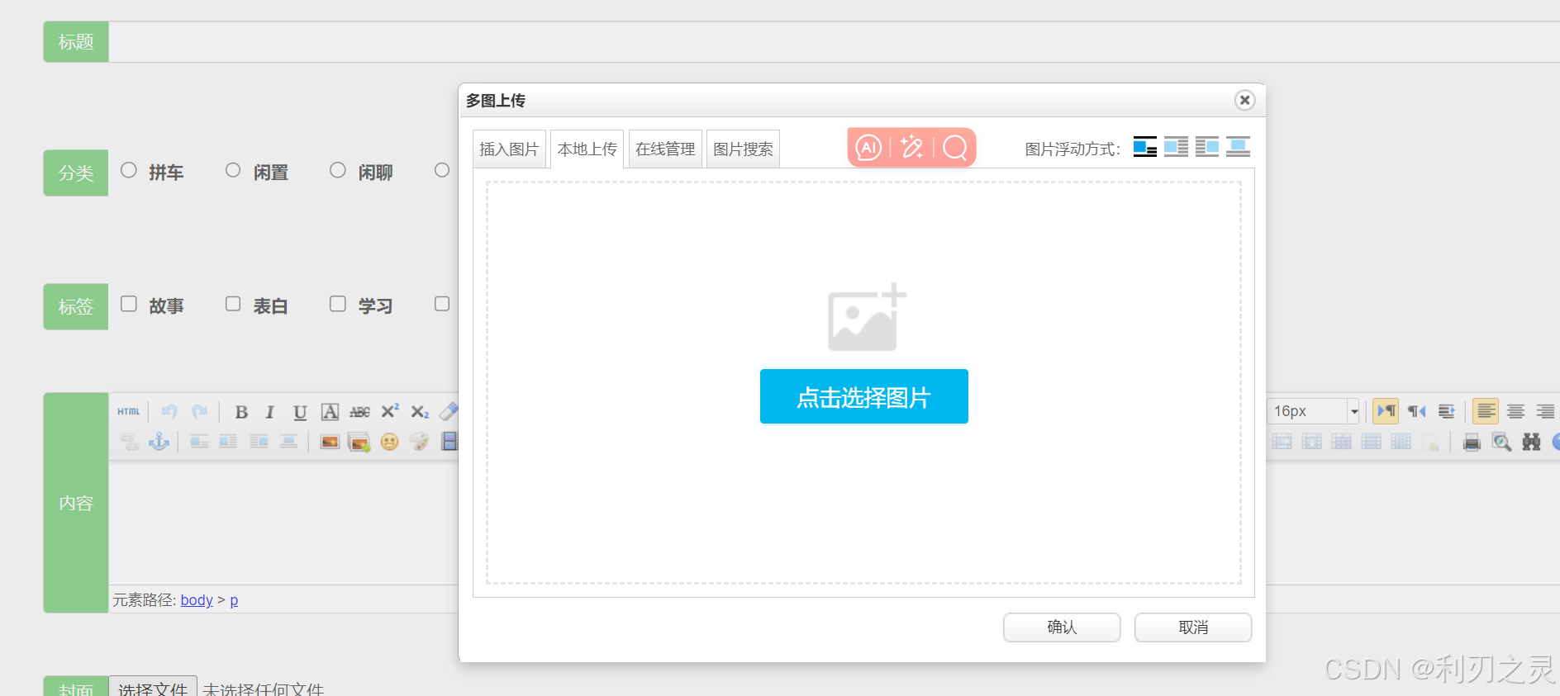Click the font border A icon
This screenshot has width=1560, height=696.
coord(330,412)
